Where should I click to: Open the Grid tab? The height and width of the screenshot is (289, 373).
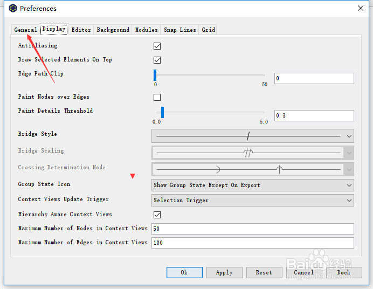point(209,30)
